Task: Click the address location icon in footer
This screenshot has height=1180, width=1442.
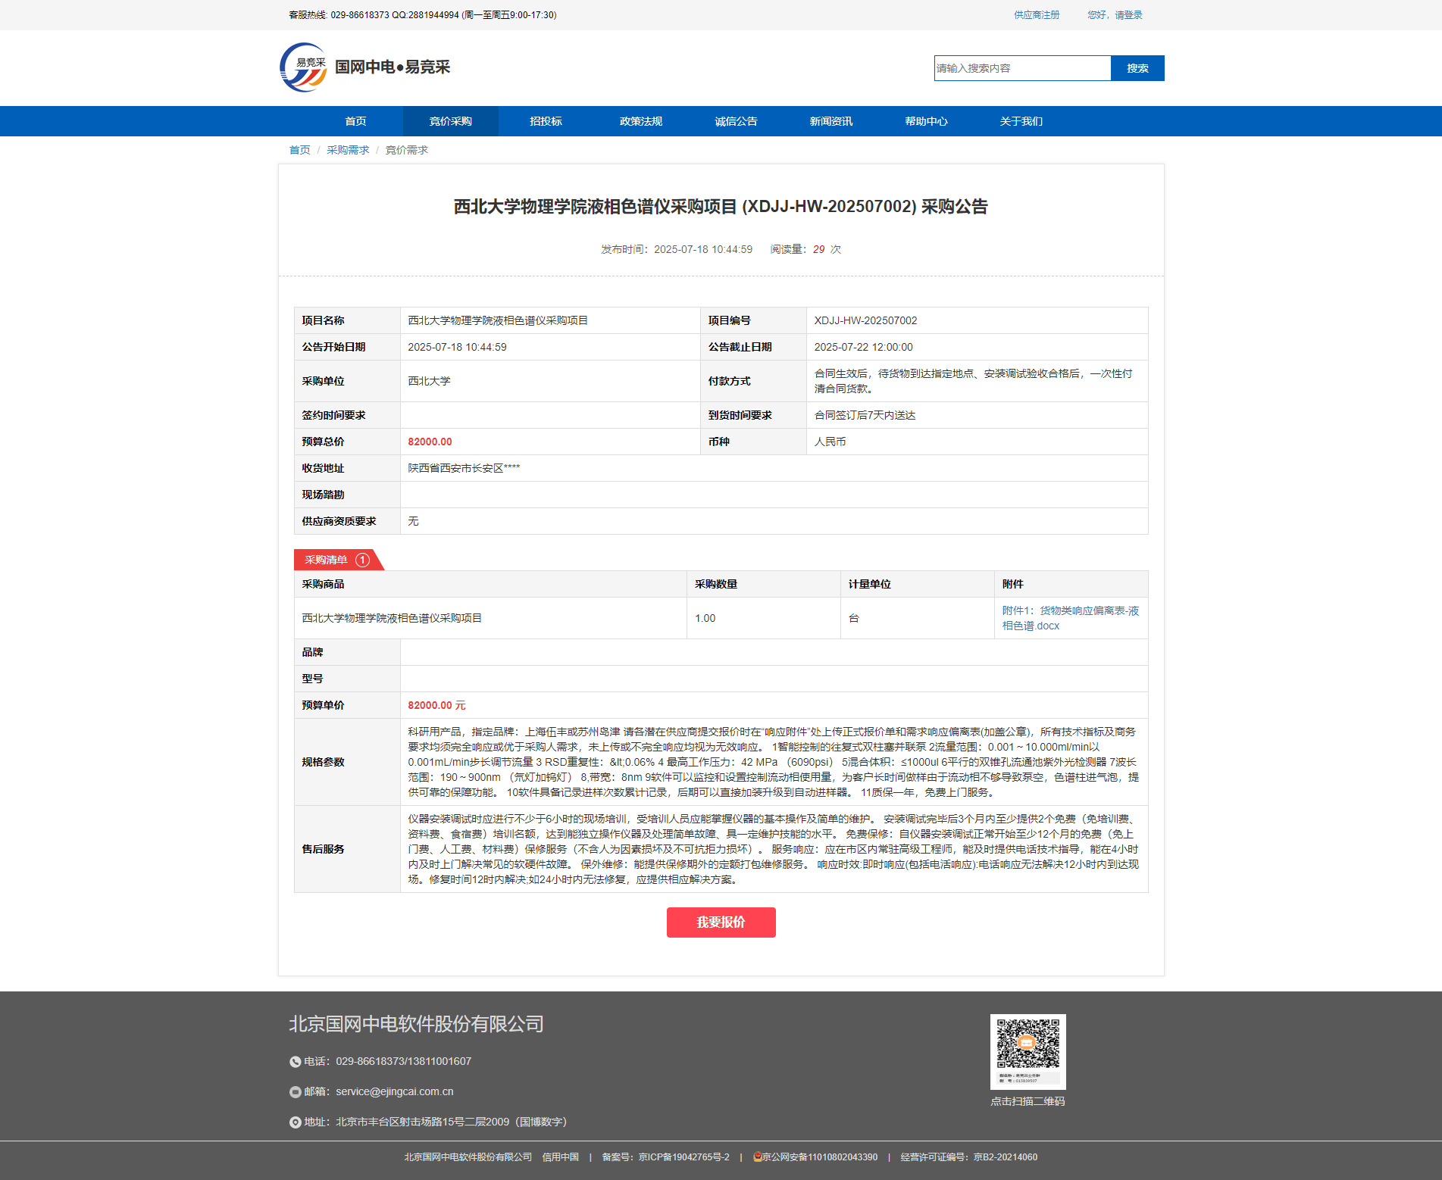Action: pyautogui.click(x=296, y=1122)
